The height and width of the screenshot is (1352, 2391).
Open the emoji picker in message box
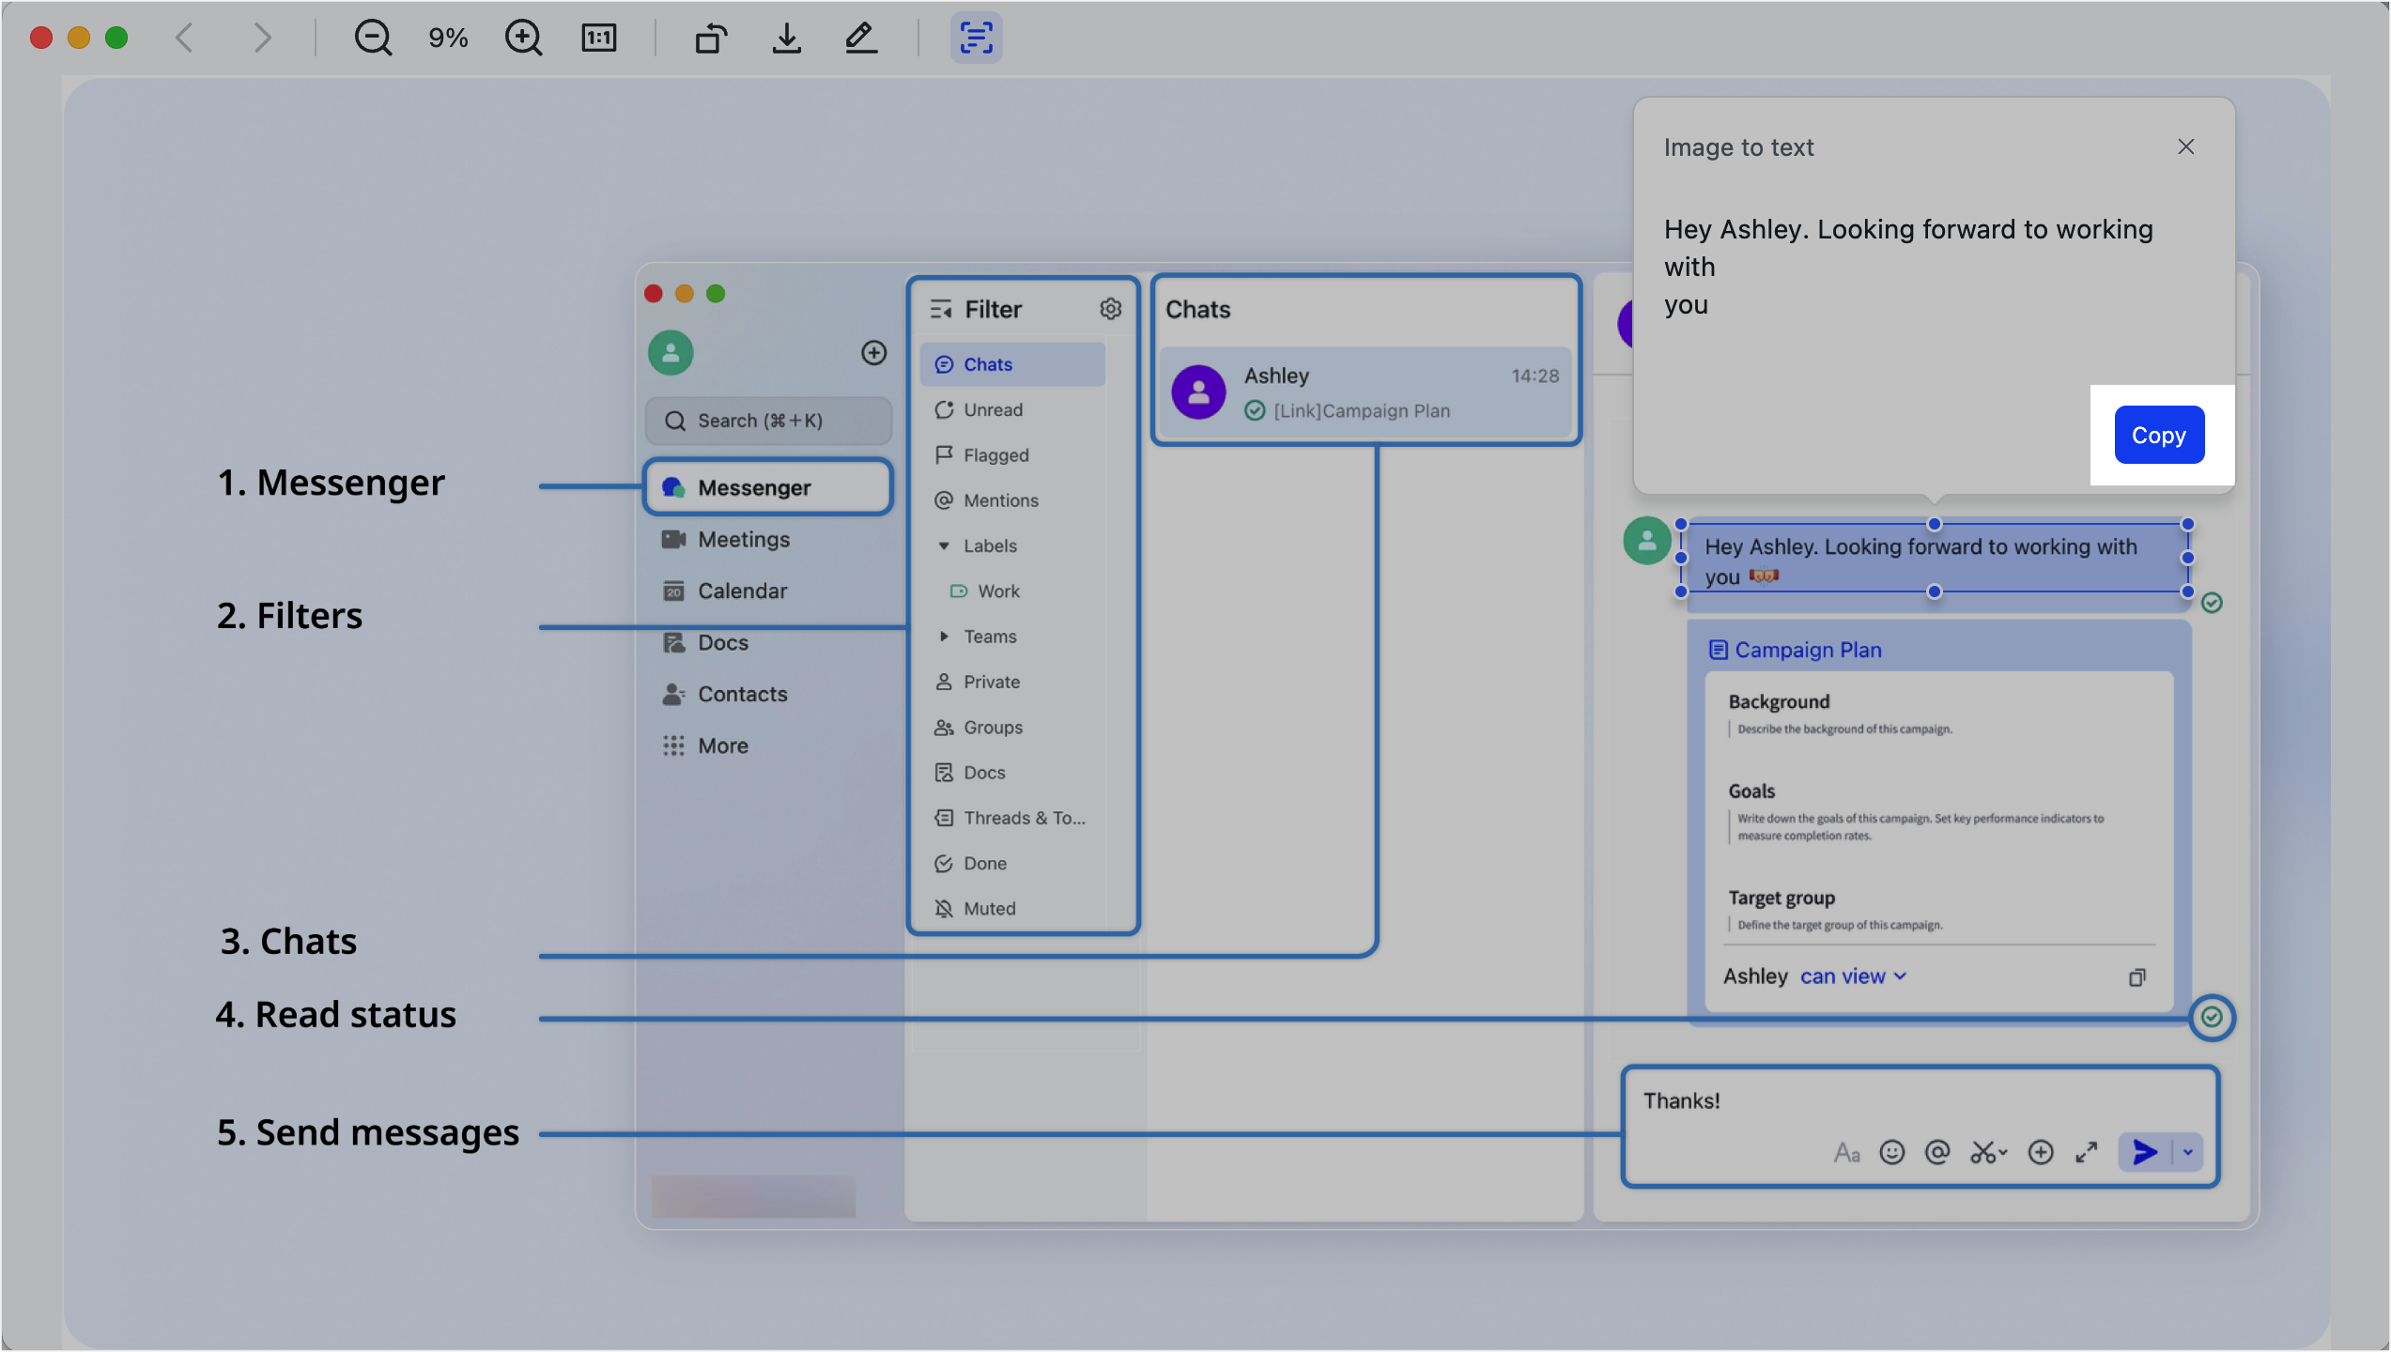[1891, 1152]
